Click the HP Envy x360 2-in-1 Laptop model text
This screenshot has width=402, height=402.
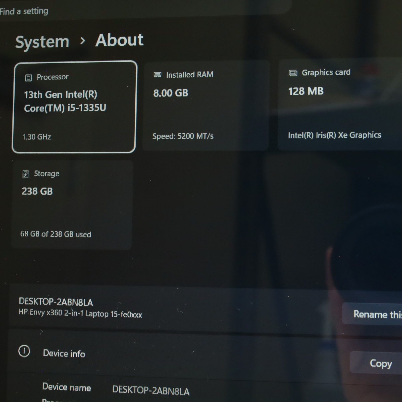(80, 314)
